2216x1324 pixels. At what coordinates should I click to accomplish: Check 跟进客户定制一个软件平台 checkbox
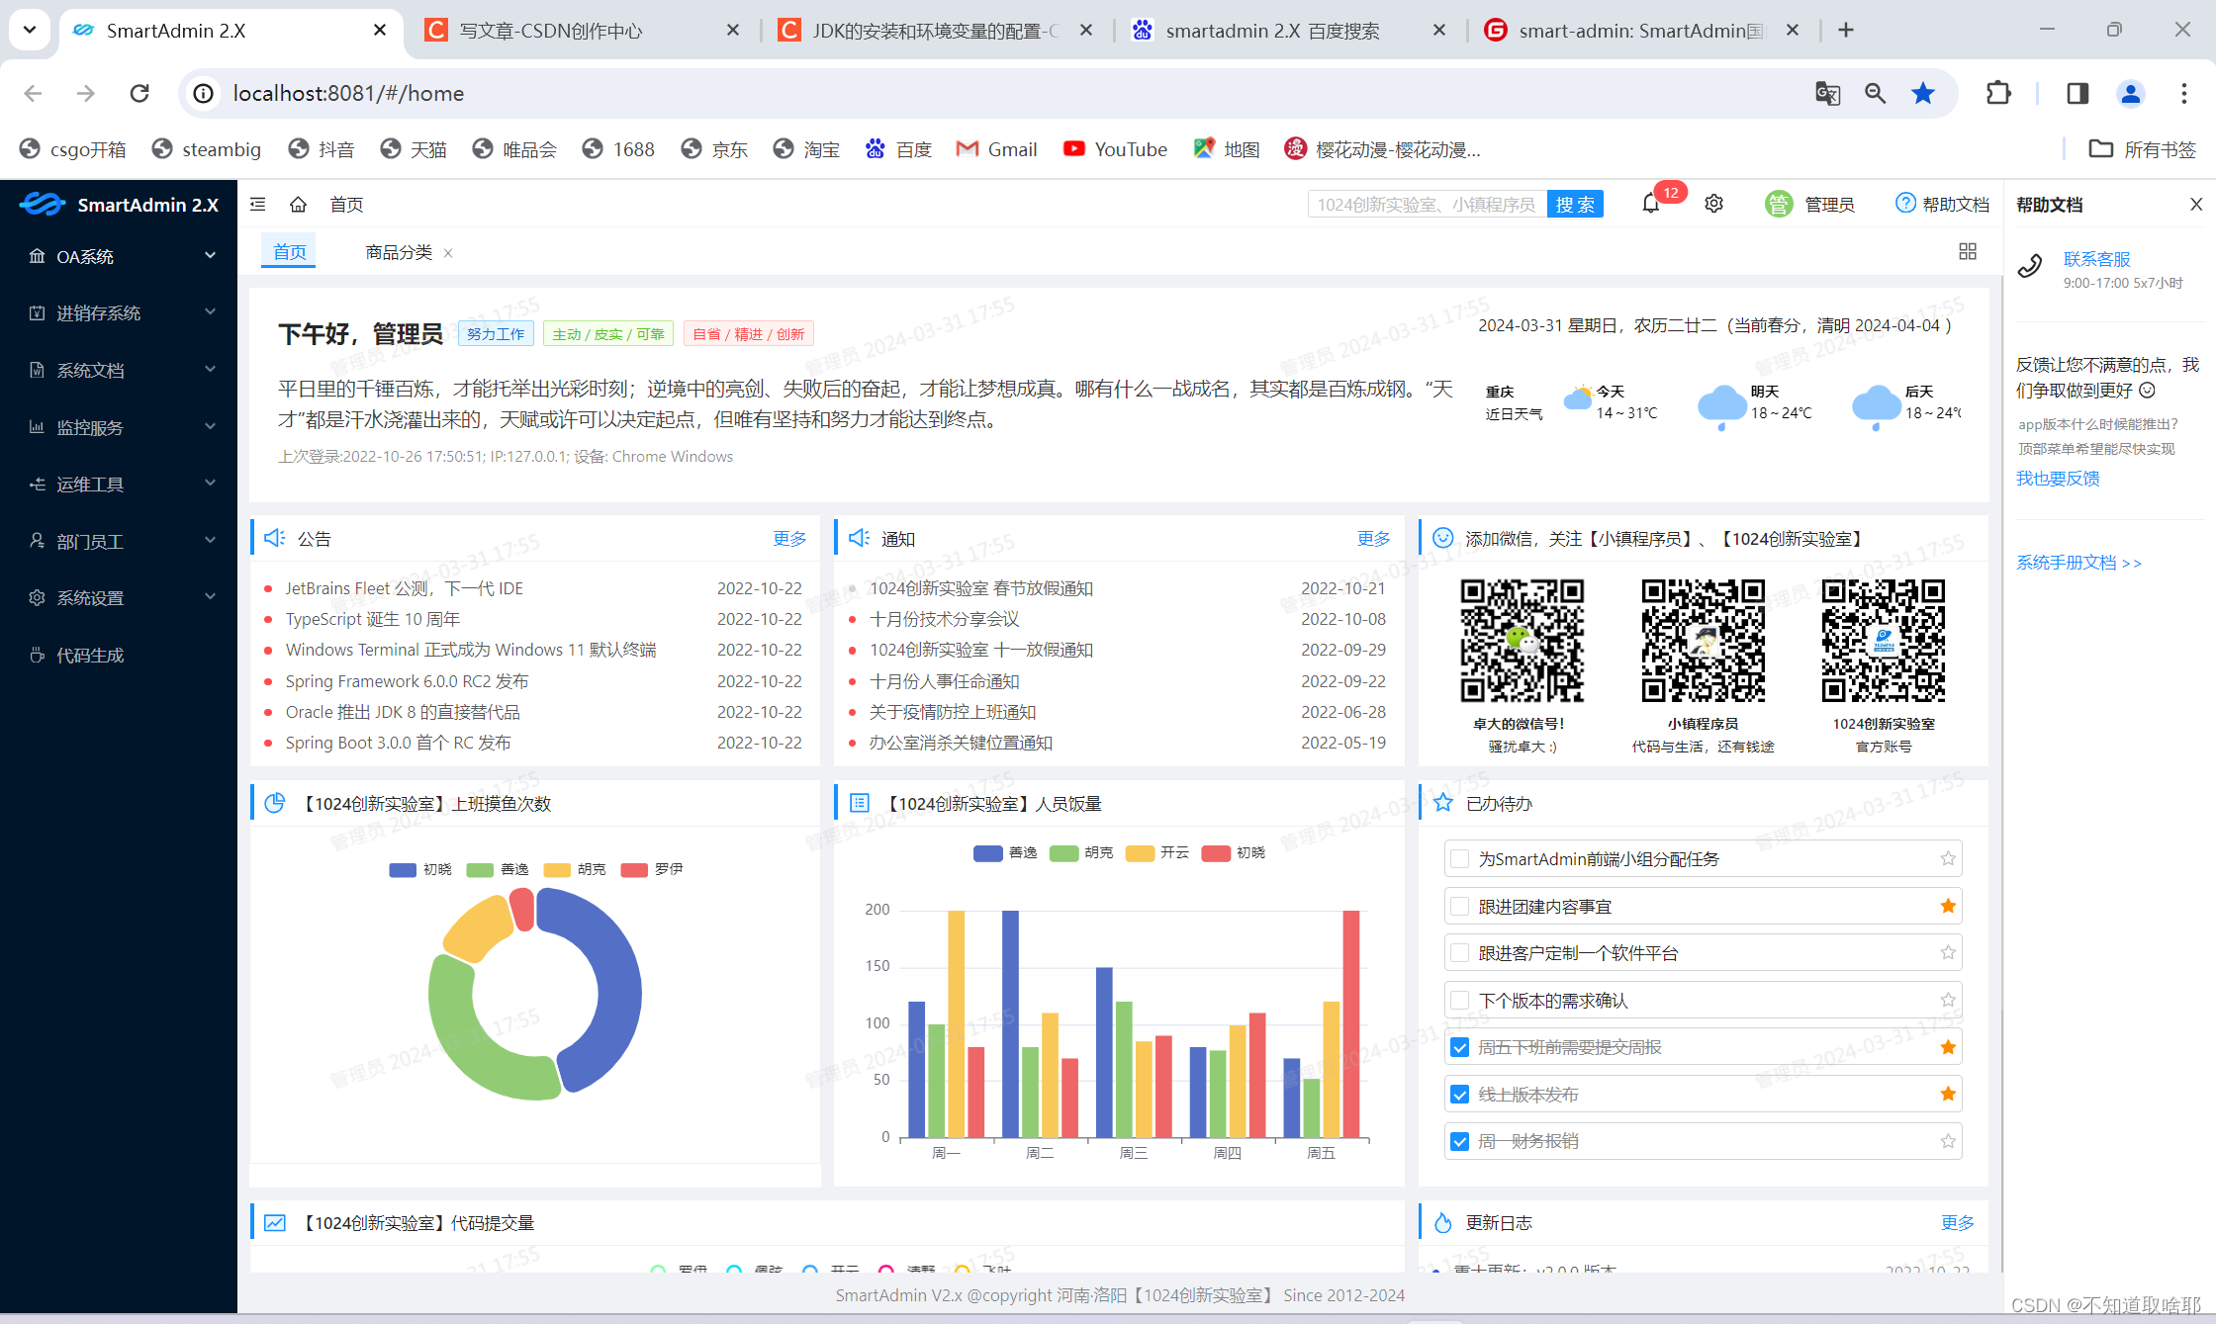pyautogui.click(x=1459, y=953)
